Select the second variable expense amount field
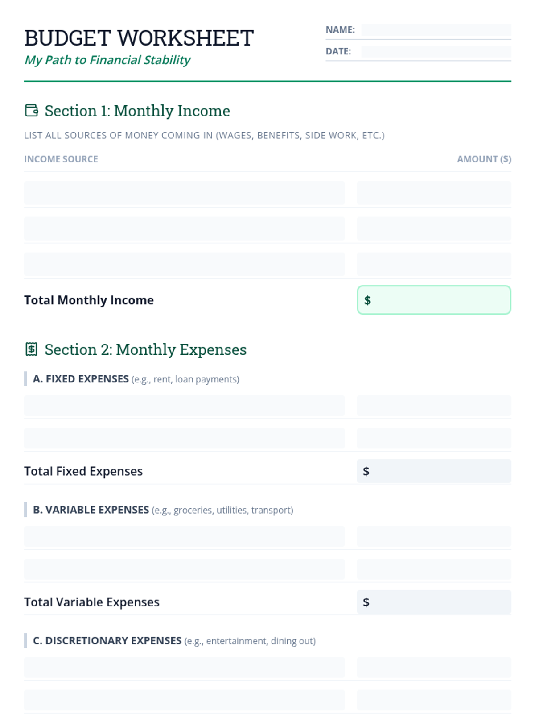535x714 pixels. 434,569
